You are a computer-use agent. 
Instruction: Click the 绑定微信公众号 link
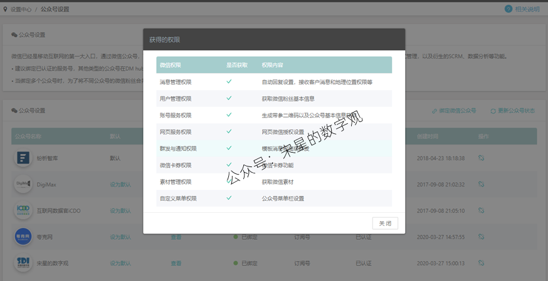454,111
